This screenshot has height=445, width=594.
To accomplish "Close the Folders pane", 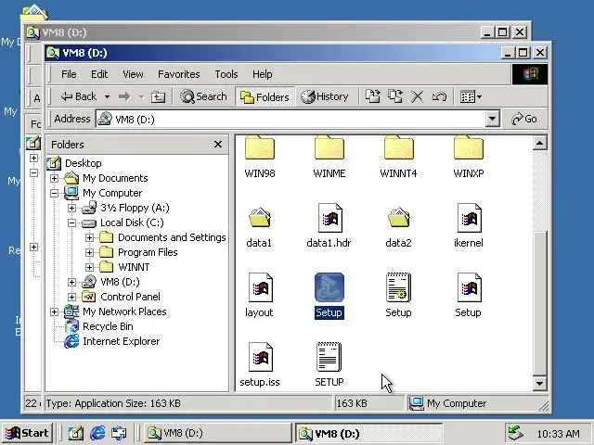I will pyautogui.click(x=218, y=145).
